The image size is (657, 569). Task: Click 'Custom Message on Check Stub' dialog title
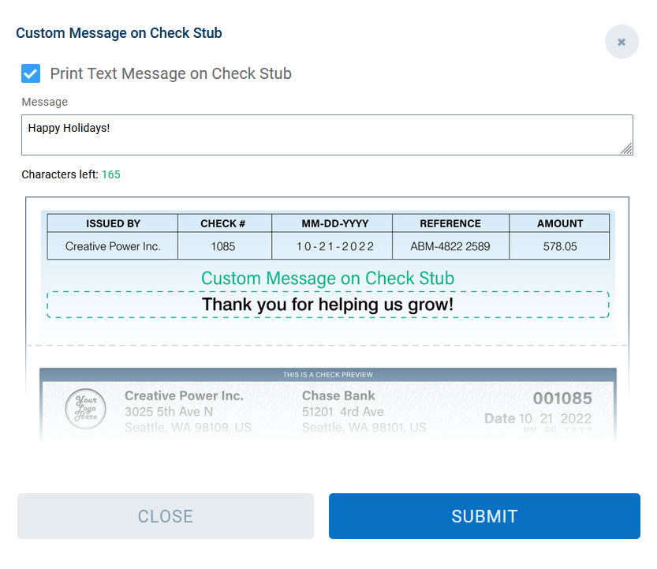pyautogui.click(x=119, y=33)
